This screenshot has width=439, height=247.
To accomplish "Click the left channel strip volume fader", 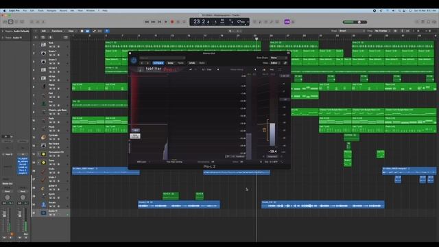I will pos(4,214).
